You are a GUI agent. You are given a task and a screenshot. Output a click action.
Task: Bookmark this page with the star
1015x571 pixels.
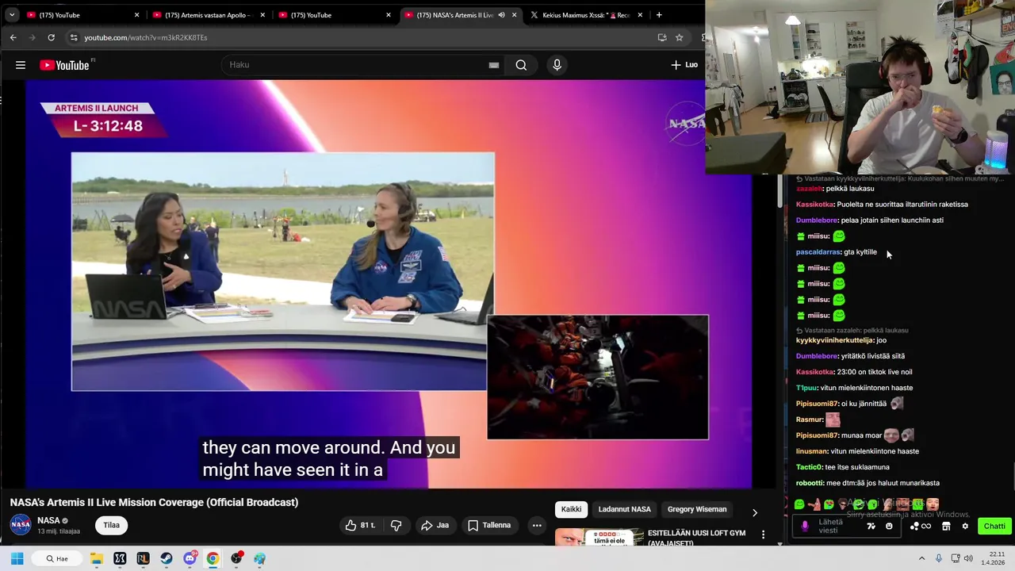(680, 37)
